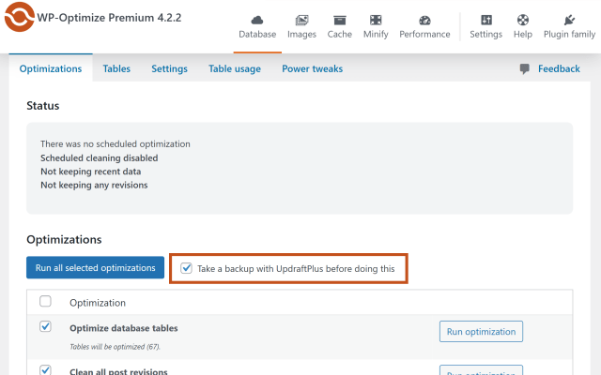Screen dimensions: 601x375
Task: Click 'There was no scheduled optimization' text
Action: [116, 144]
